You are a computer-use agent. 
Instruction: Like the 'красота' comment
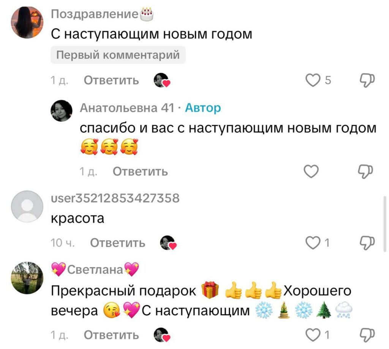[x=313, y=242]
